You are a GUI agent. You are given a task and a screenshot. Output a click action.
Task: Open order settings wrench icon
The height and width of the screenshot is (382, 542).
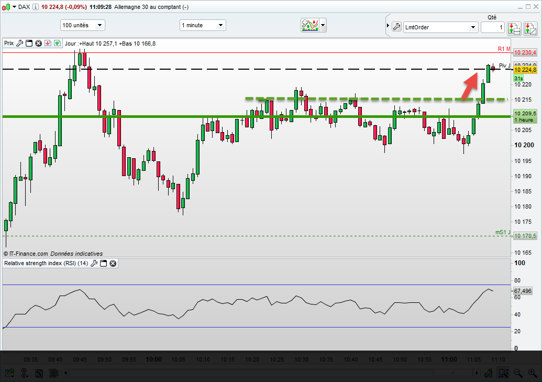397,27
